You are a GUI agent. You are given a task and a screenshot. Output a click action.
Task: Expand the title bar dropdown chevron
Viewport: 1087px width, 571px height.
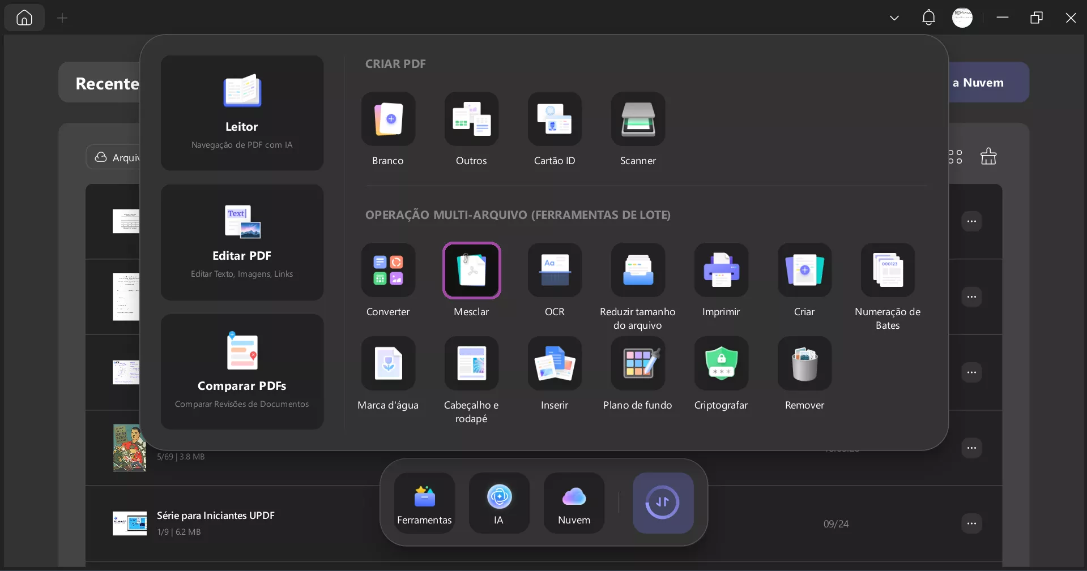point(894,18)
